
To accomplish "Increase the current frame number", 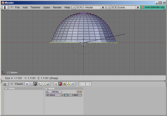I will click(x=90, y=84).
